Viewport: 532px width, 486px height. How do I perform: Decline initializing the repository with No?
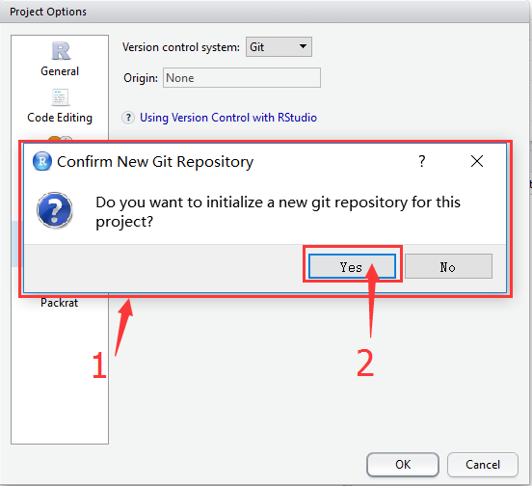448,267
